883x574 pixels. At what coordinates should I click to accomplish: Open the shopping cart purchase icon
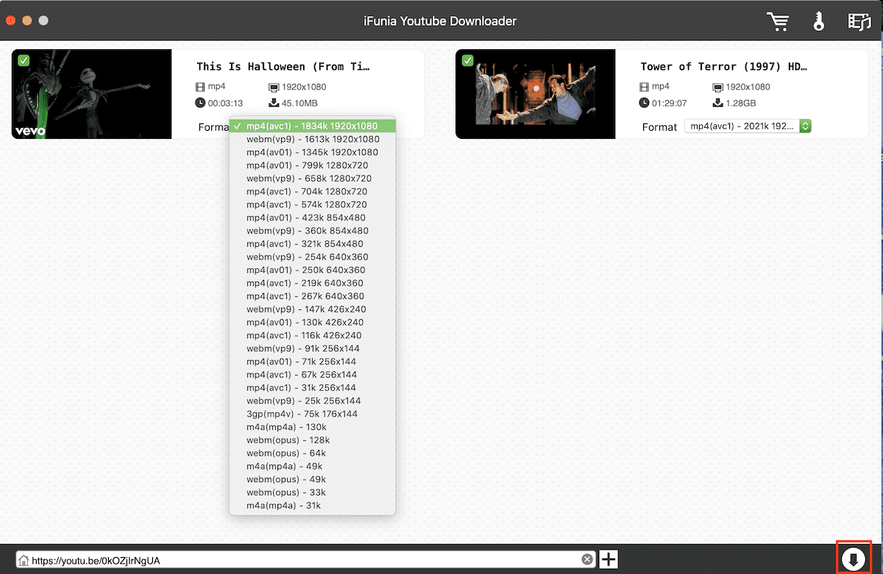tap(777, 21)
